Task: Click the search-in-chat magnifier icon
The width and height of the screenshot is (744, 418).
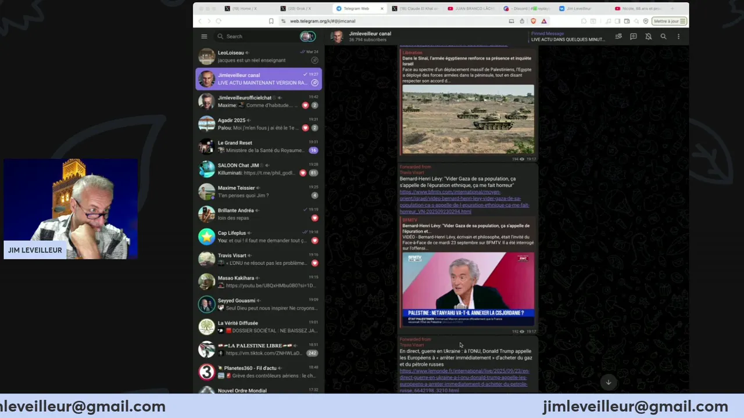Action: pos(663,37)
